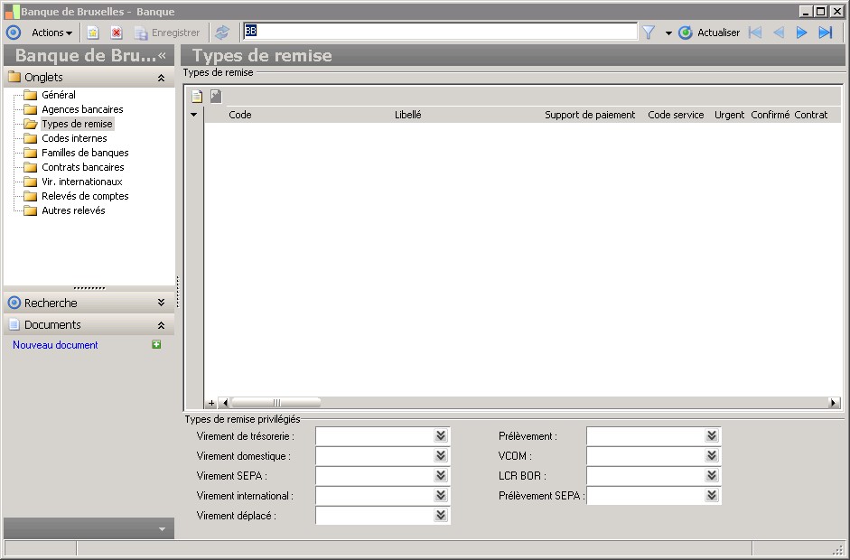The image size is (850, 560).
Task: Add a new document with green plus
Action: tap(156, 345)
